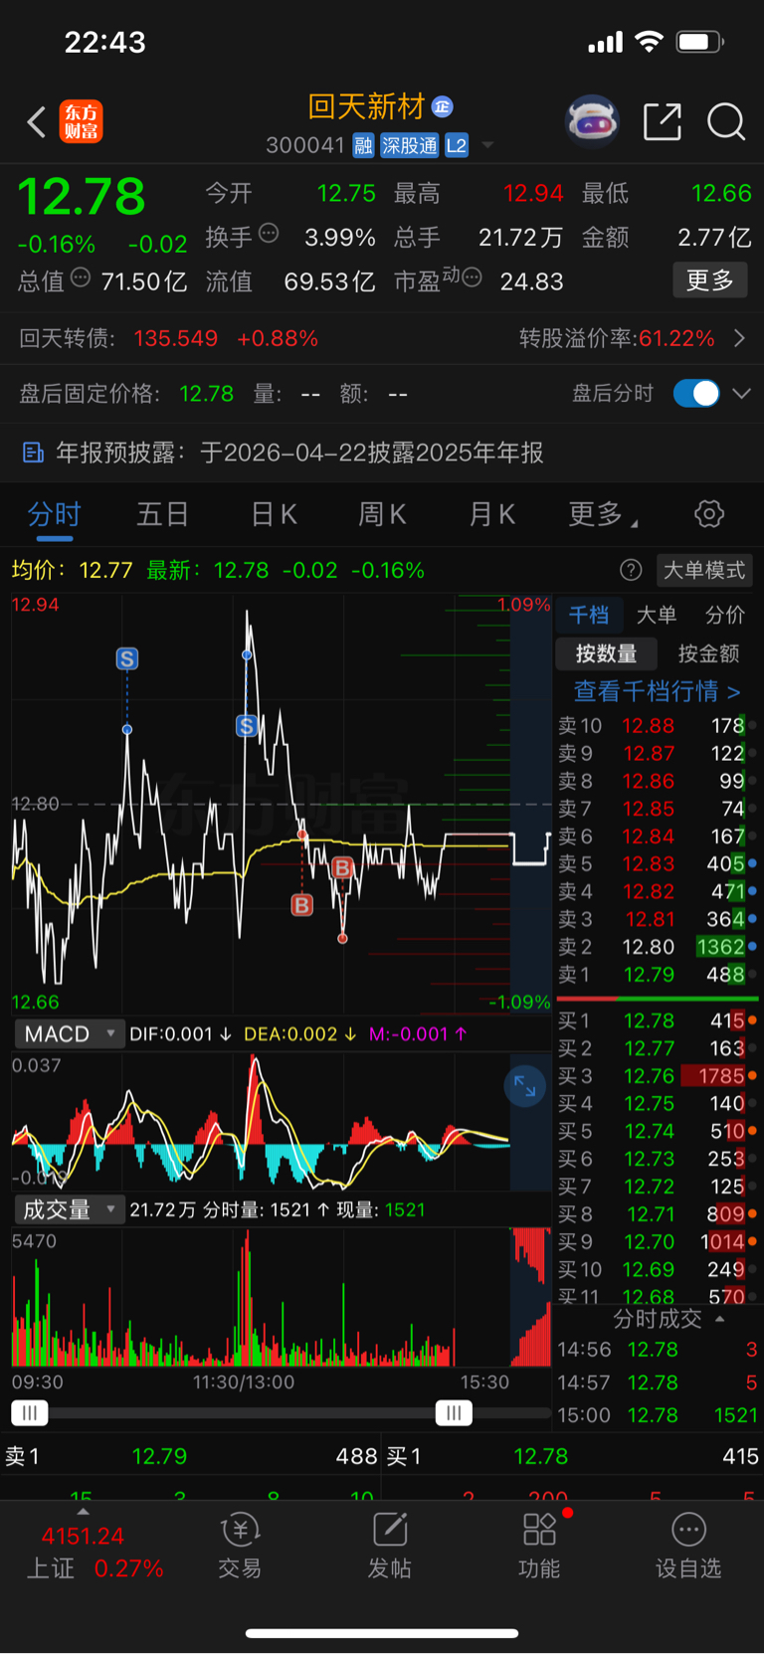Switch to 分时 chart tab
764x1654 pixels.
tap(54, 514)
